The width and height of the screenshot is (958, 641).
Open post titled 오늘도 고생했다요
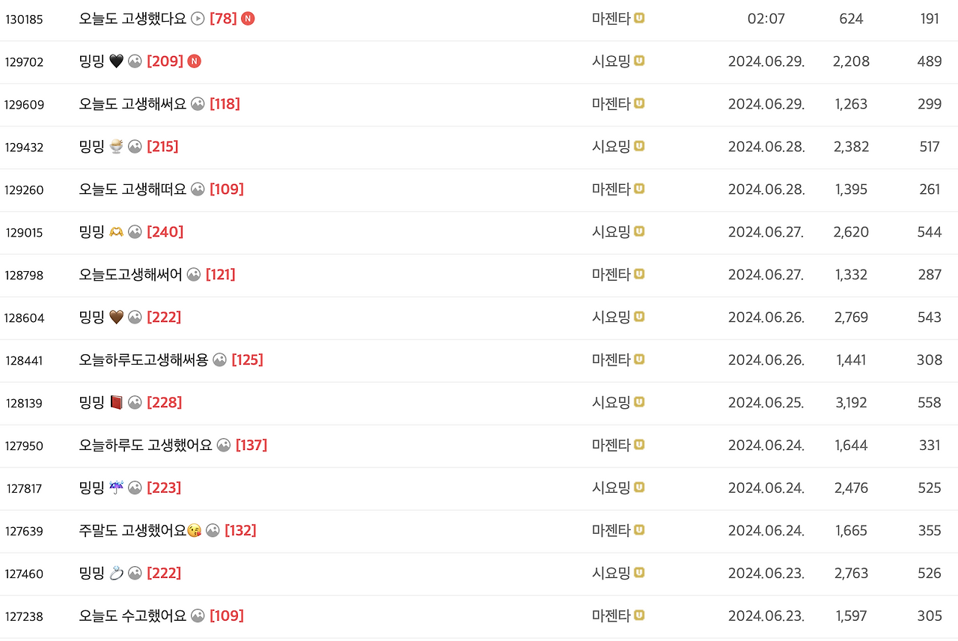[132, 19]
